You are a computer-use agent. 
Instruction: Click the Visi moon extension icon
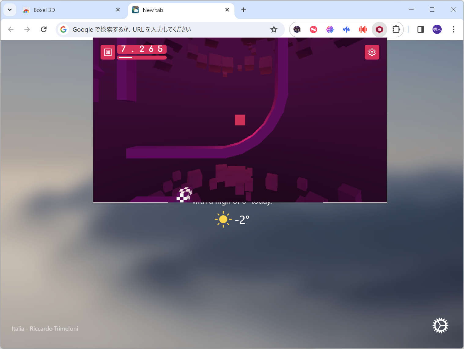pyautogui.click(x=297, y=29)
